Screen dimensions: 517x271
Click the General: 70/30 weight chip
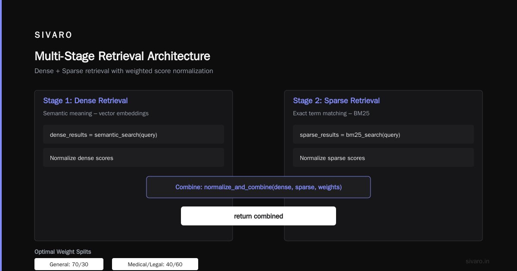(x=69, y=264)
